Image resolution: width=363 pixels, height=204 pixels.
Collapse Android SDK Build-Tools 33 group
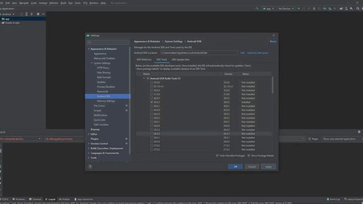click(x=144, y=78)
